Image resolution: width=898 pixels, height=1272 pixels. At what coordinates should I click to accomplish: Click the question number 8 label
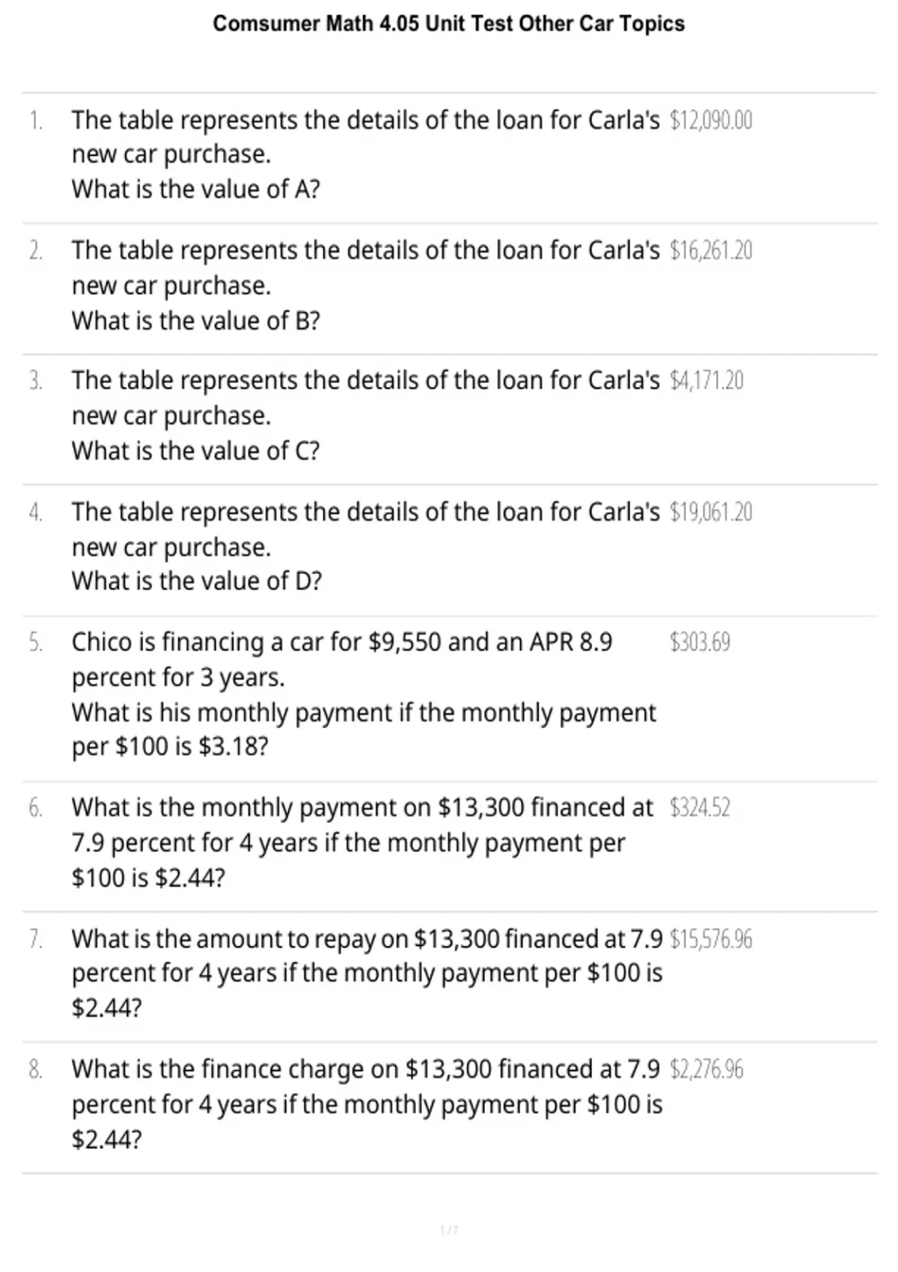[x=35, y=1070]
